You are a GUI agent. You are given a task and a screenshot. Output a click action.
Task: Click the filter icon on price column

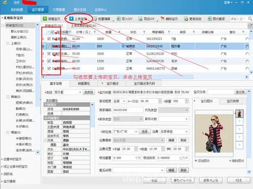[x=95, y=32]
